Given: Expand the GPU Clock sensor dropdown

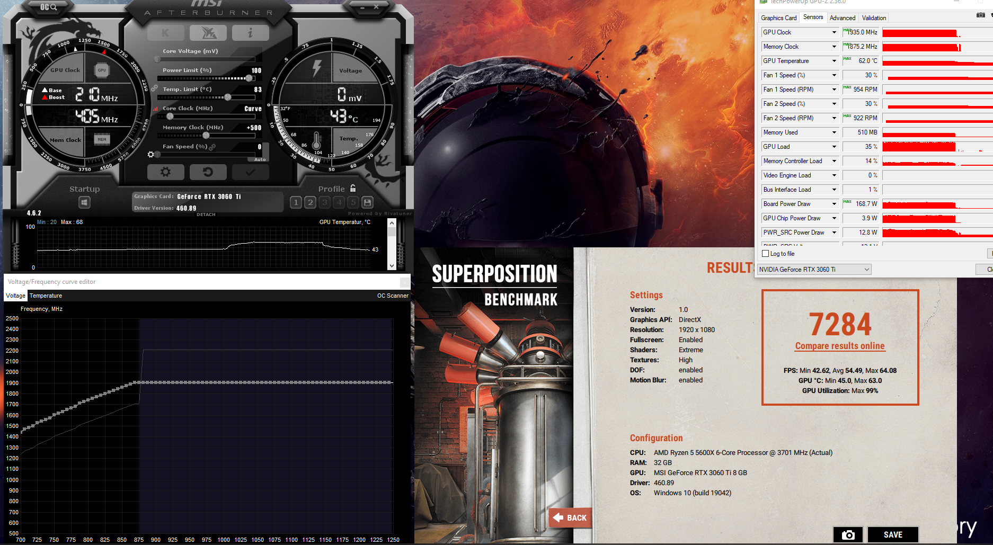Looking at the screenshot, I should [x=834, y=32].
